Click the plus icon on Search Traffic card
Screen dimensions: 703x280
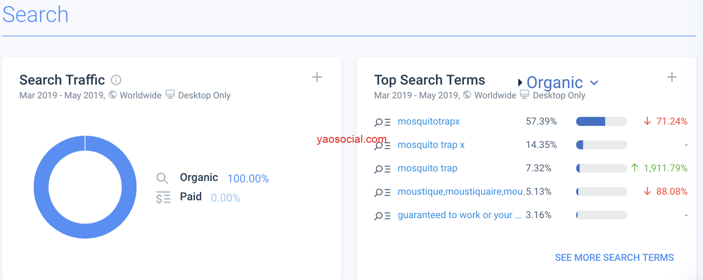point(317,77)
